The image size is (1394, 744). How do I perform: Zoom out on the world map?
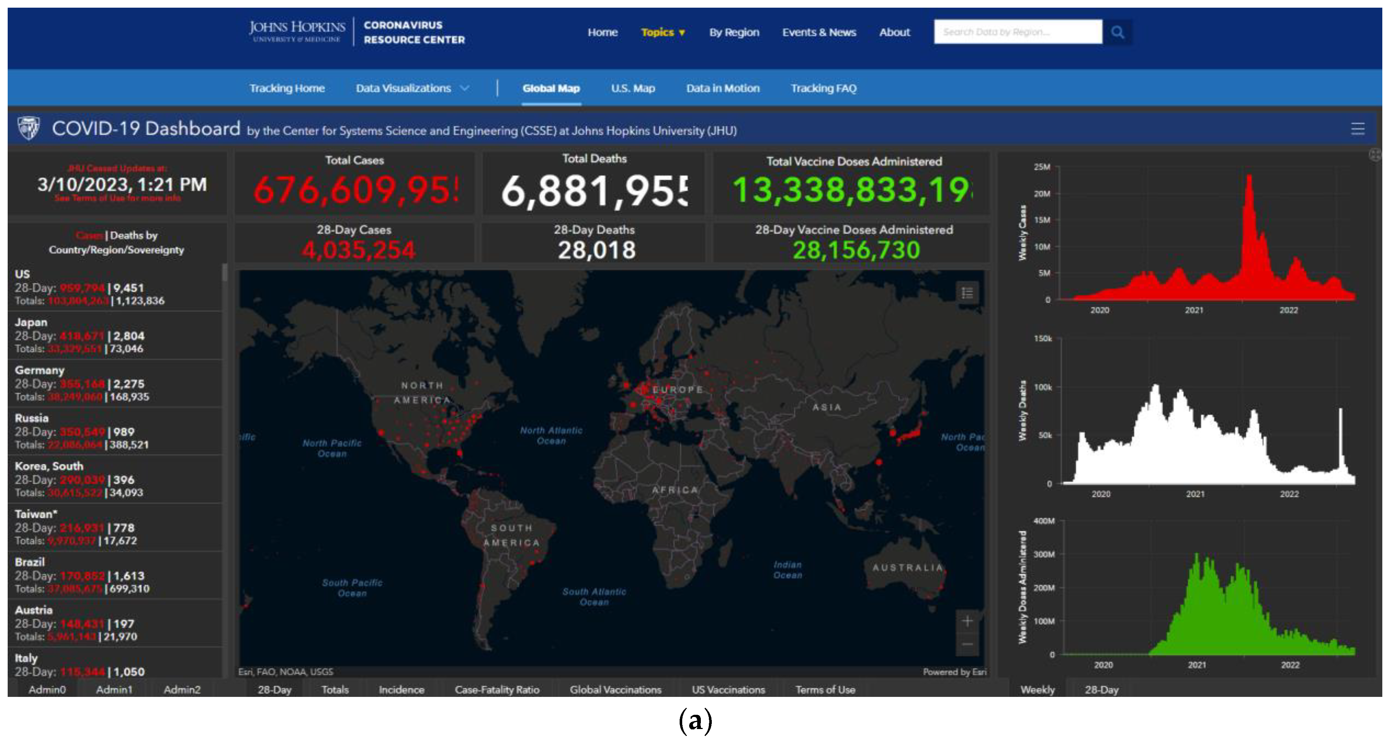968,644
